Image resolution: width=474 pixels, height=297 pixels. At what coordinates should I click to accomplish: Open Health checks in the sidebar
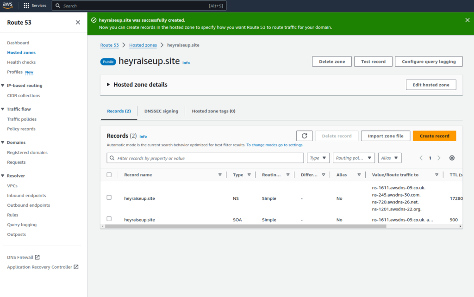coord(21,62)
